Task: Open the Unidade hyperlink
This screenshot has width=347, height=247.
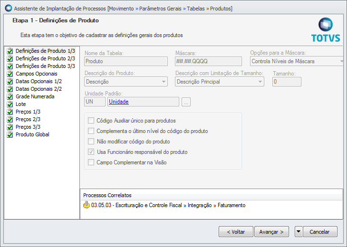Action: (x=119, y=102)
